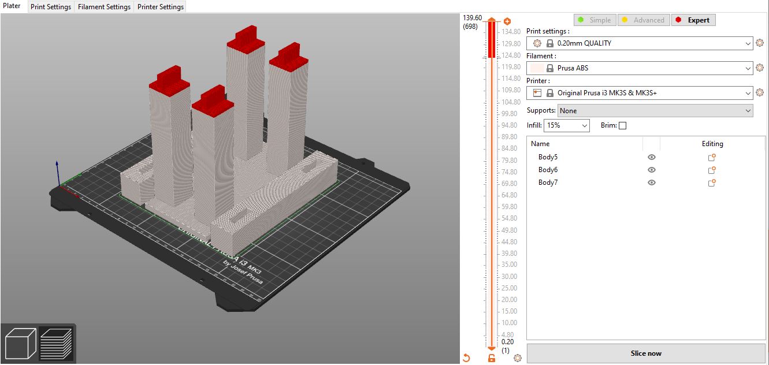Open Print settings preset edit gear
This screenshot has width=769, height=365.
(760, 43)
